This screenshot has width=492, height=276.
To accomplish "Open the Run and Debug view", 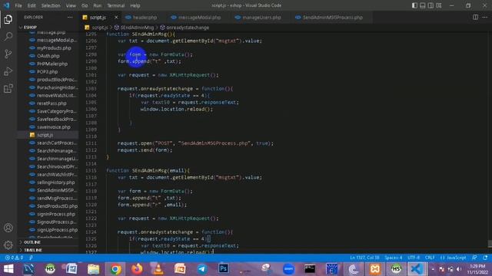I will coord(8,71).
